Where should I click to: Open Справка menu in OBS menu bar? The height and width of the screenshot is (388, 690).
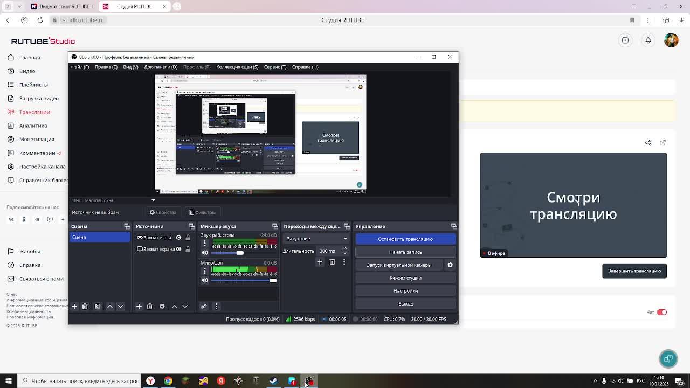pos(305,67)
